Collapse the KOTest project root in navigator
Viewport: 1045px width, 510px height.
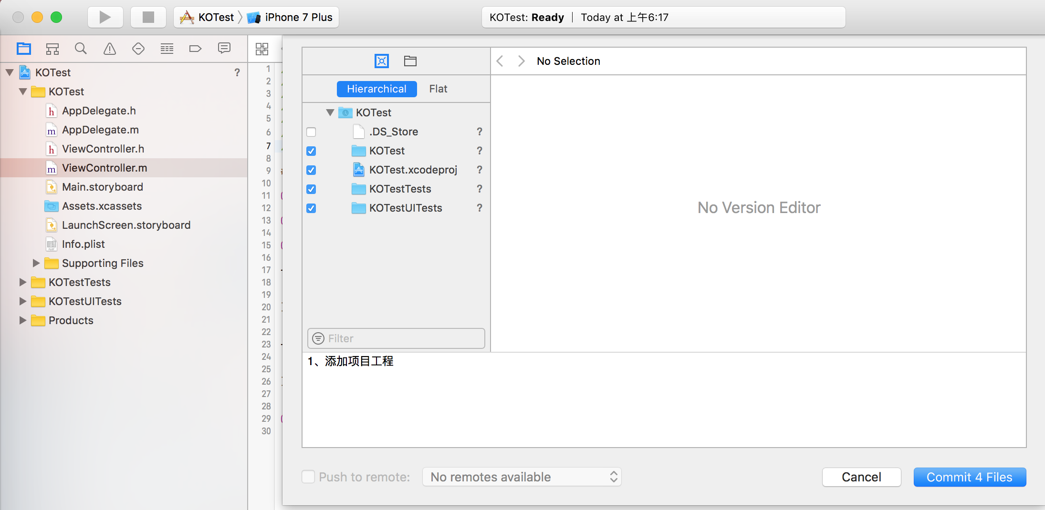click(x=10, y=72)
